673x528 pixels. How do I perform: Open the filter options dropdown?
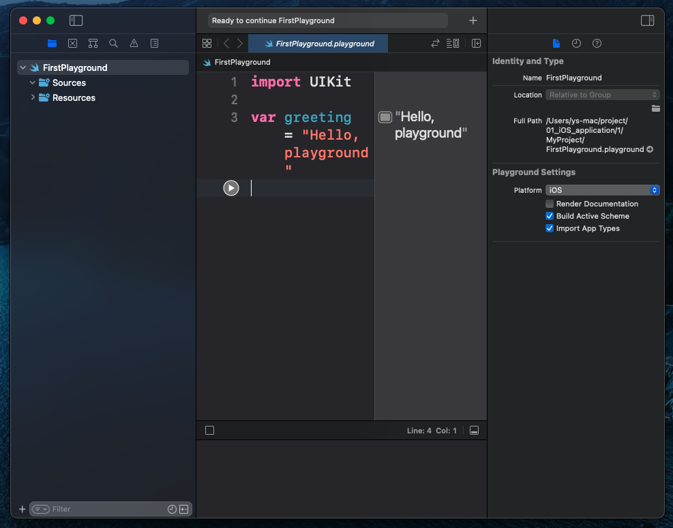pos(41,509)
